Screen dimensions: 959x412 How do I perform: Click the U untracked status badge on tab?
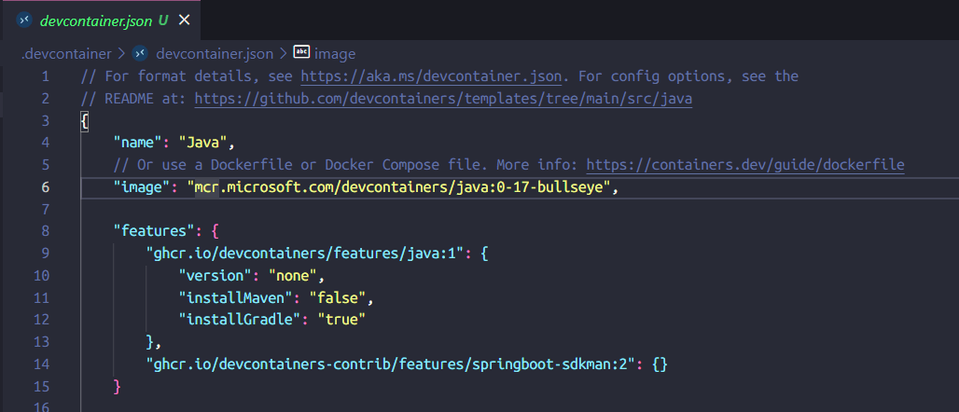pyautogui.click(x=163, y=21)
